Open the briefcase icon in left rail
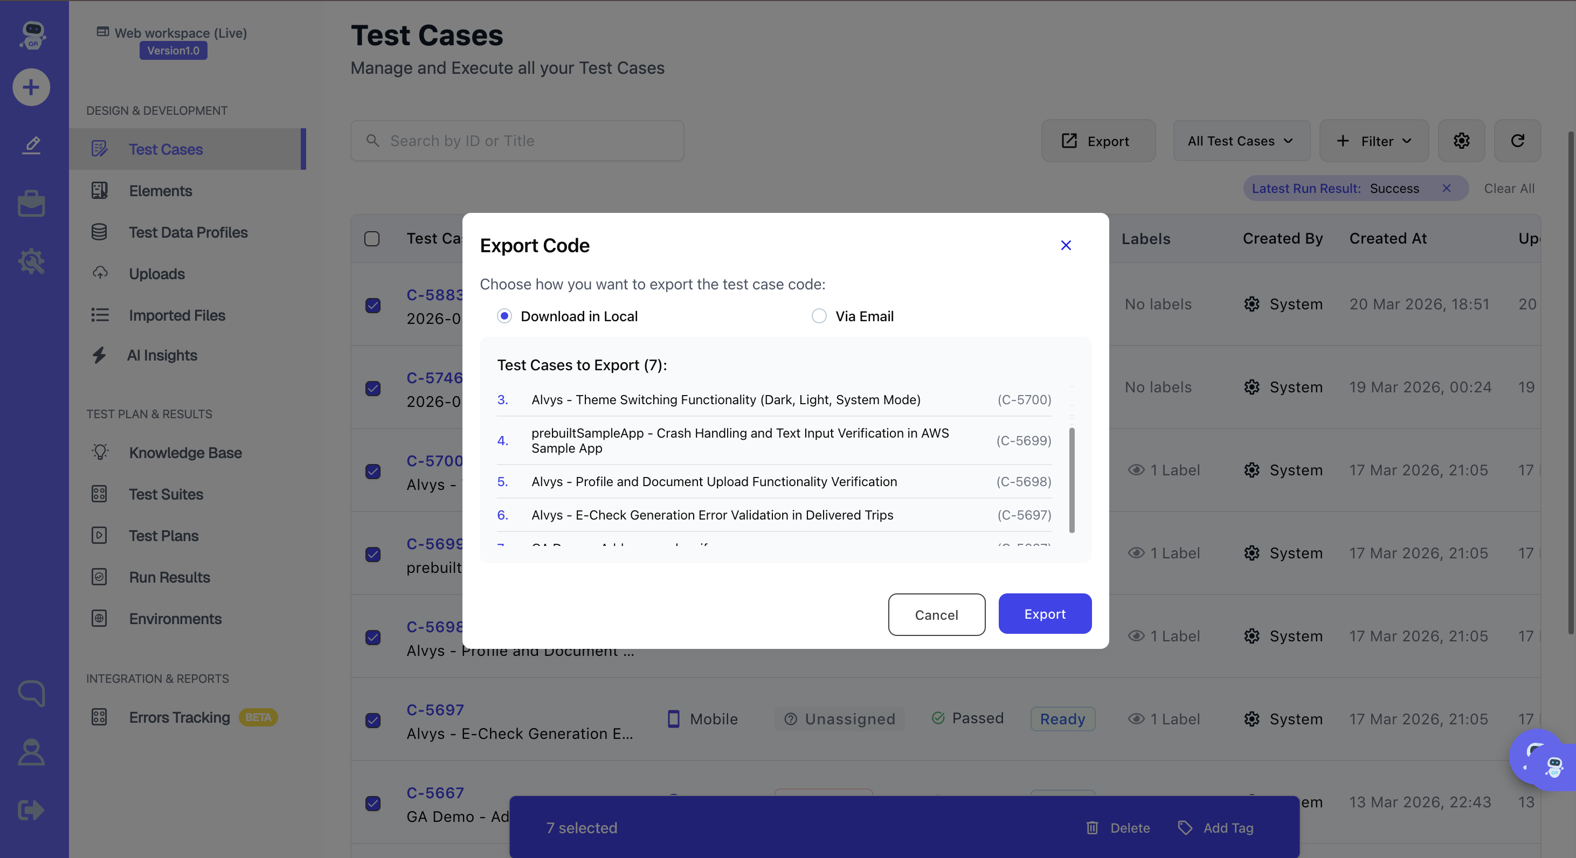This screenshot has height=858, width=1576. pos(31,204)
